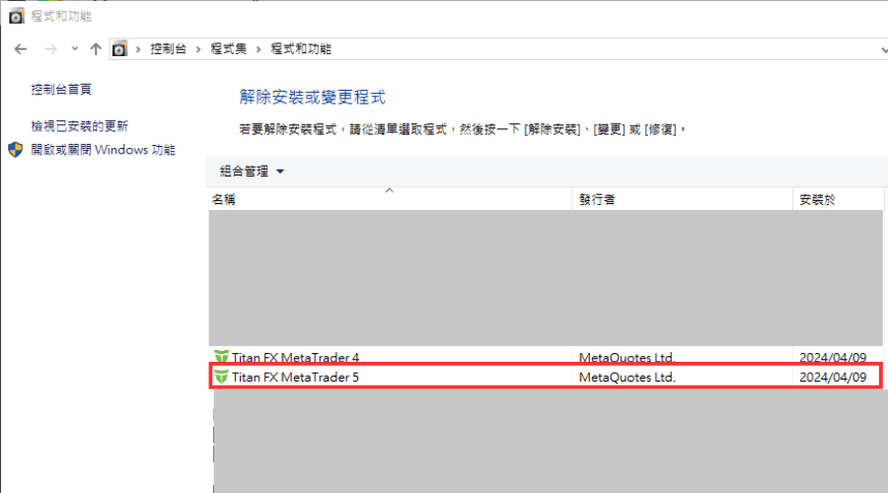
Task: Go up one folder level arrow
Action: click(96, 49)
